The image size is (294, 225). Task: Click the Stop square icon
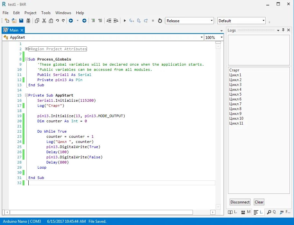click(x=153, y=21)
